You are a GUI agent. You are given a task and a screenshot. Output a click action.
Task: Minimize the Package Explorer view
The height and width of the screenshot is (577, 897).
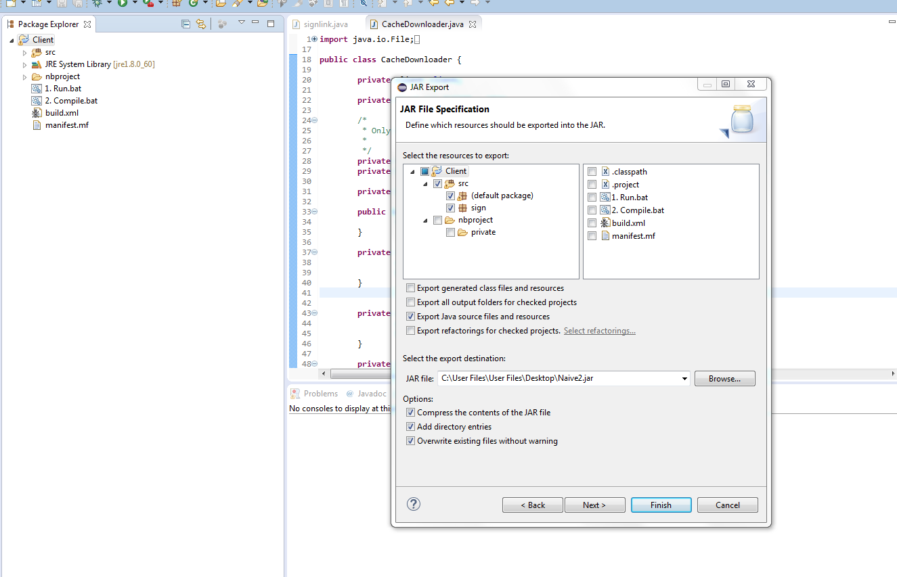click(x=256, y=23)
